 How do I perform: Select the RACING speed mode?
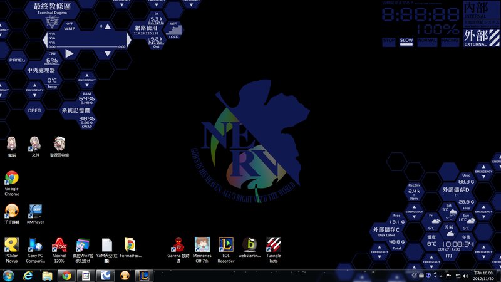[450, 42]
